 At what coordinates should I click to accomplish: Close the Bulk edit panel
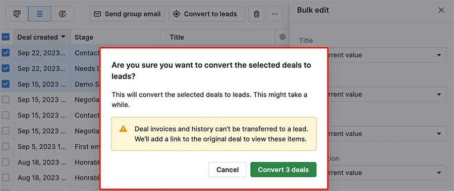coord(441,11)
